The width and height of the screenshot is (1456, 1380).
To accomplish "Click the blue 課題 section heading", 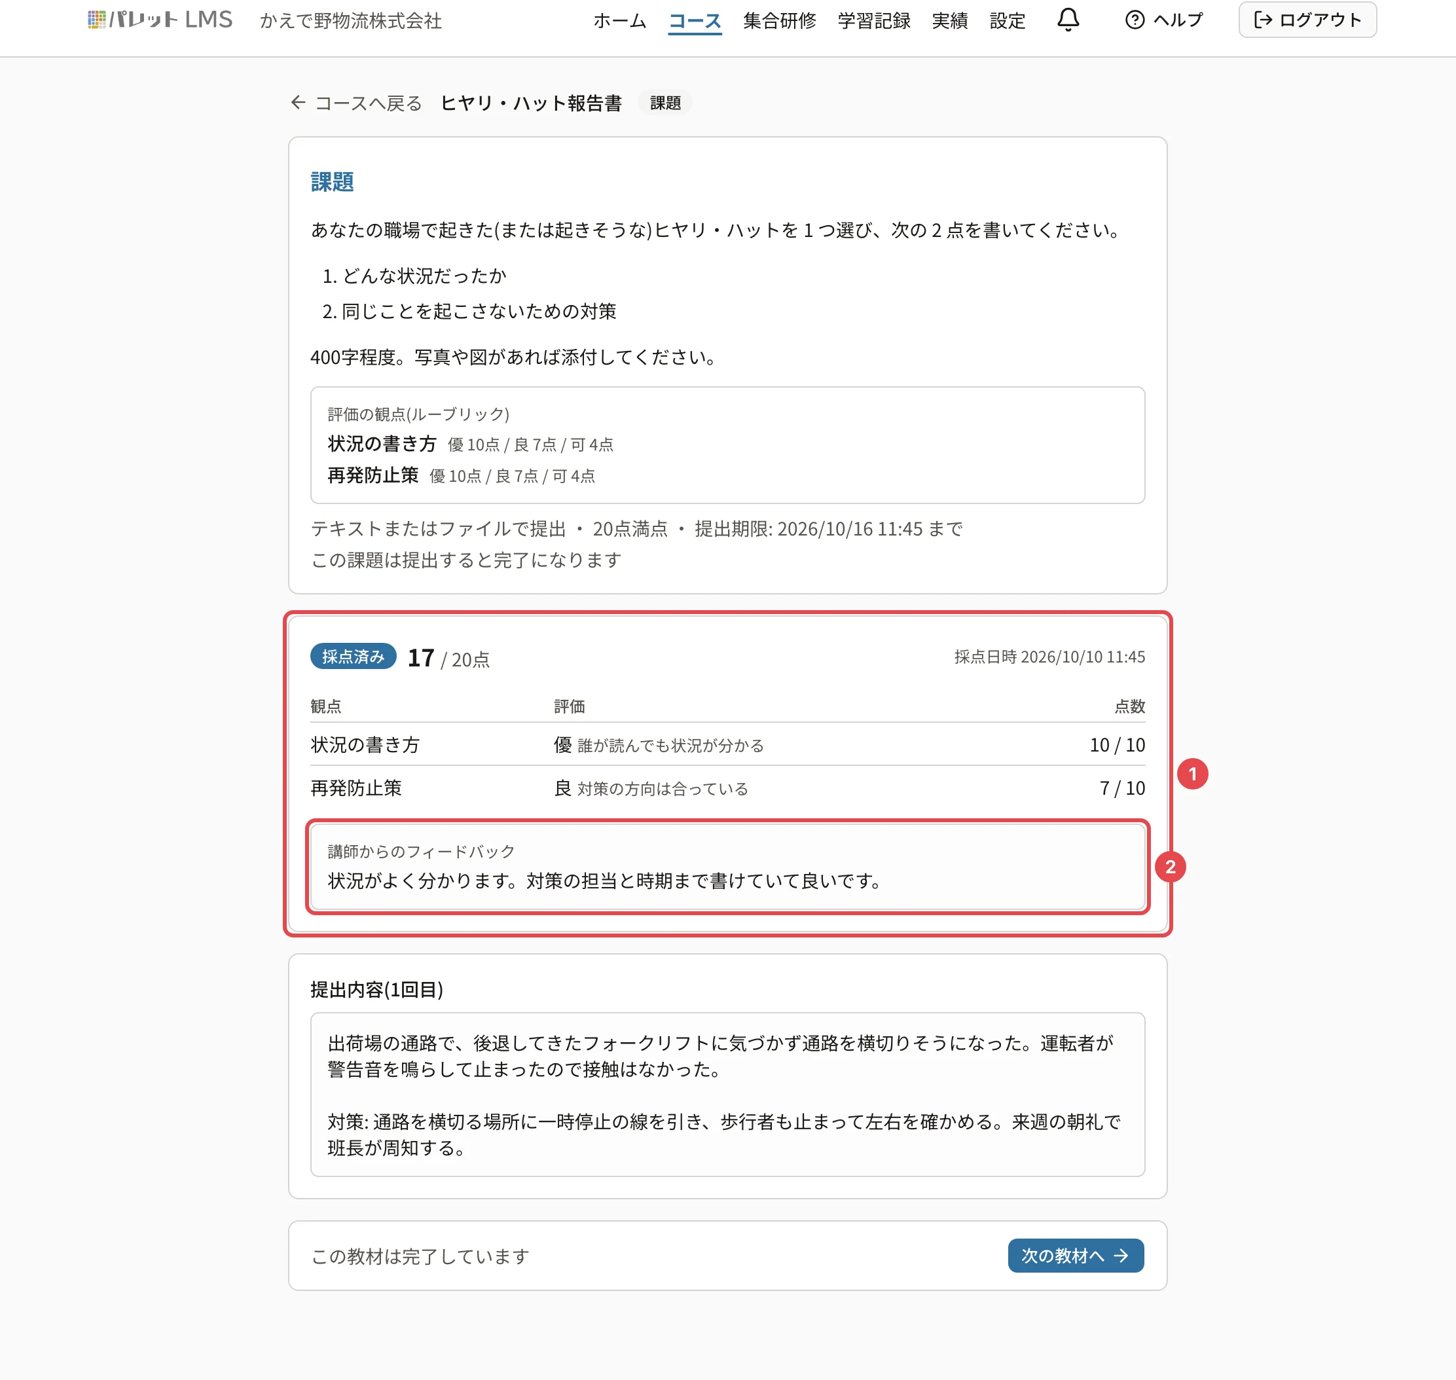I will click(332, 182).
